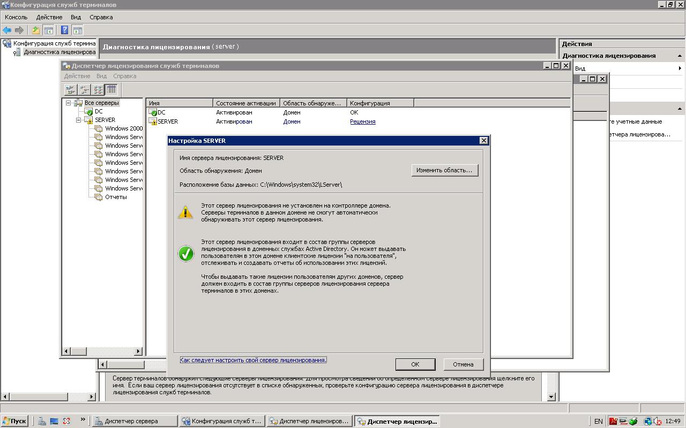
Task: Sort by Область обнаружения column header
Action: 314,103
